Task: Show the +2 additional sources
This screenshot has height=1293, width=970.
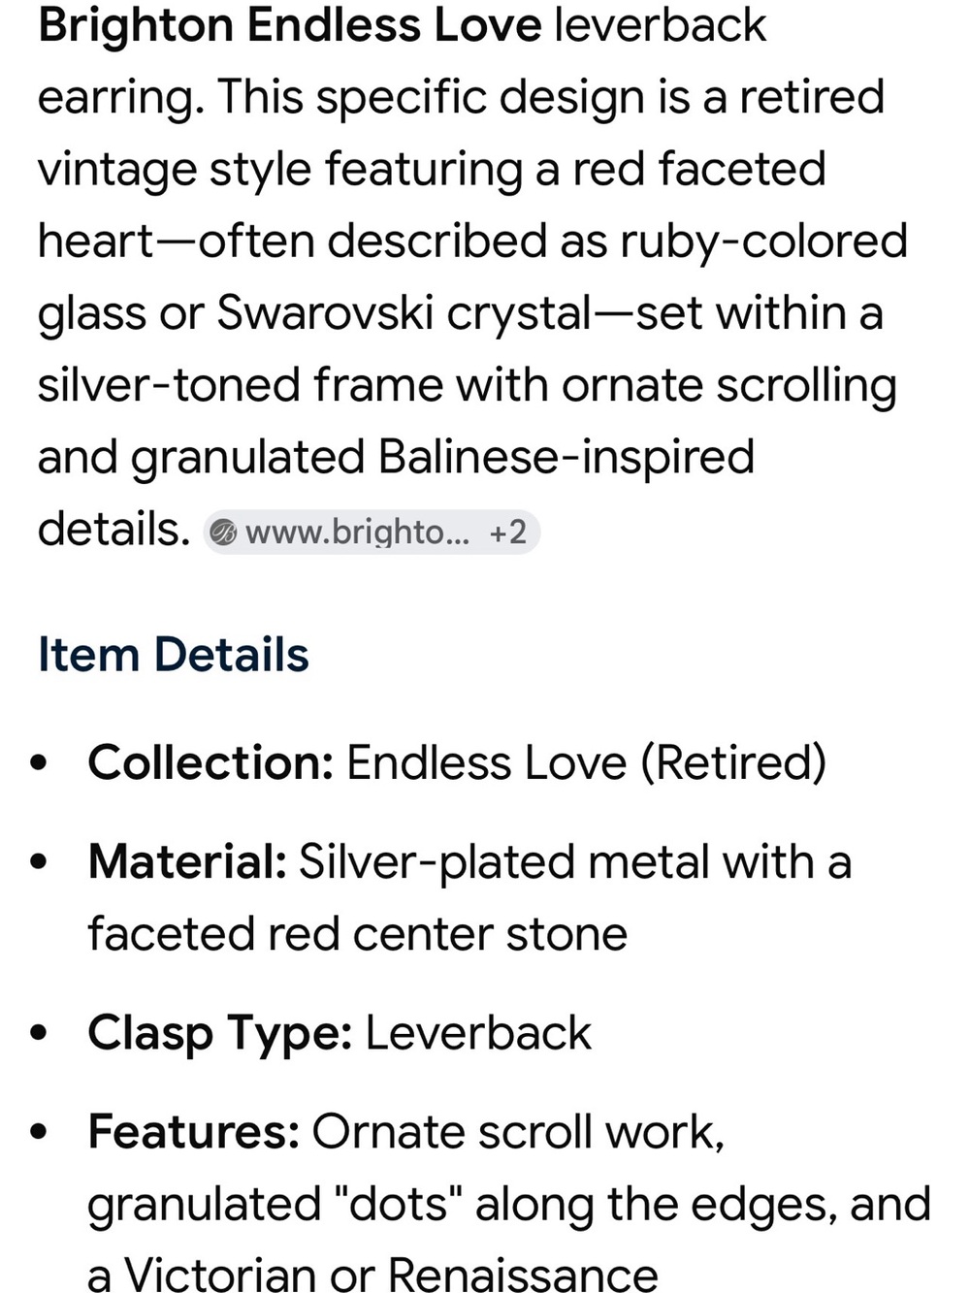Action: [507, 532]
